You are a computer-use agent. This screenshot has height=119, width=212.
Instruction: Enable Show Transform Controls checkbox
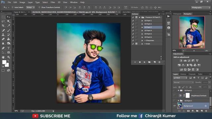point(39,7)
